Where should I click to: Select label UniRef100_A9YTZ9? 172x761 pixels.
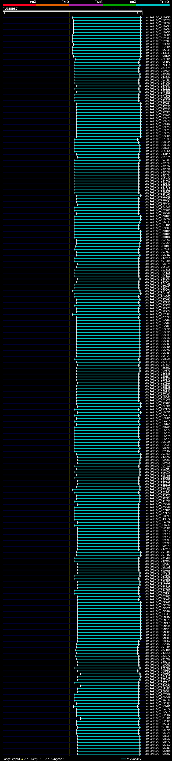tap(157, 410)
